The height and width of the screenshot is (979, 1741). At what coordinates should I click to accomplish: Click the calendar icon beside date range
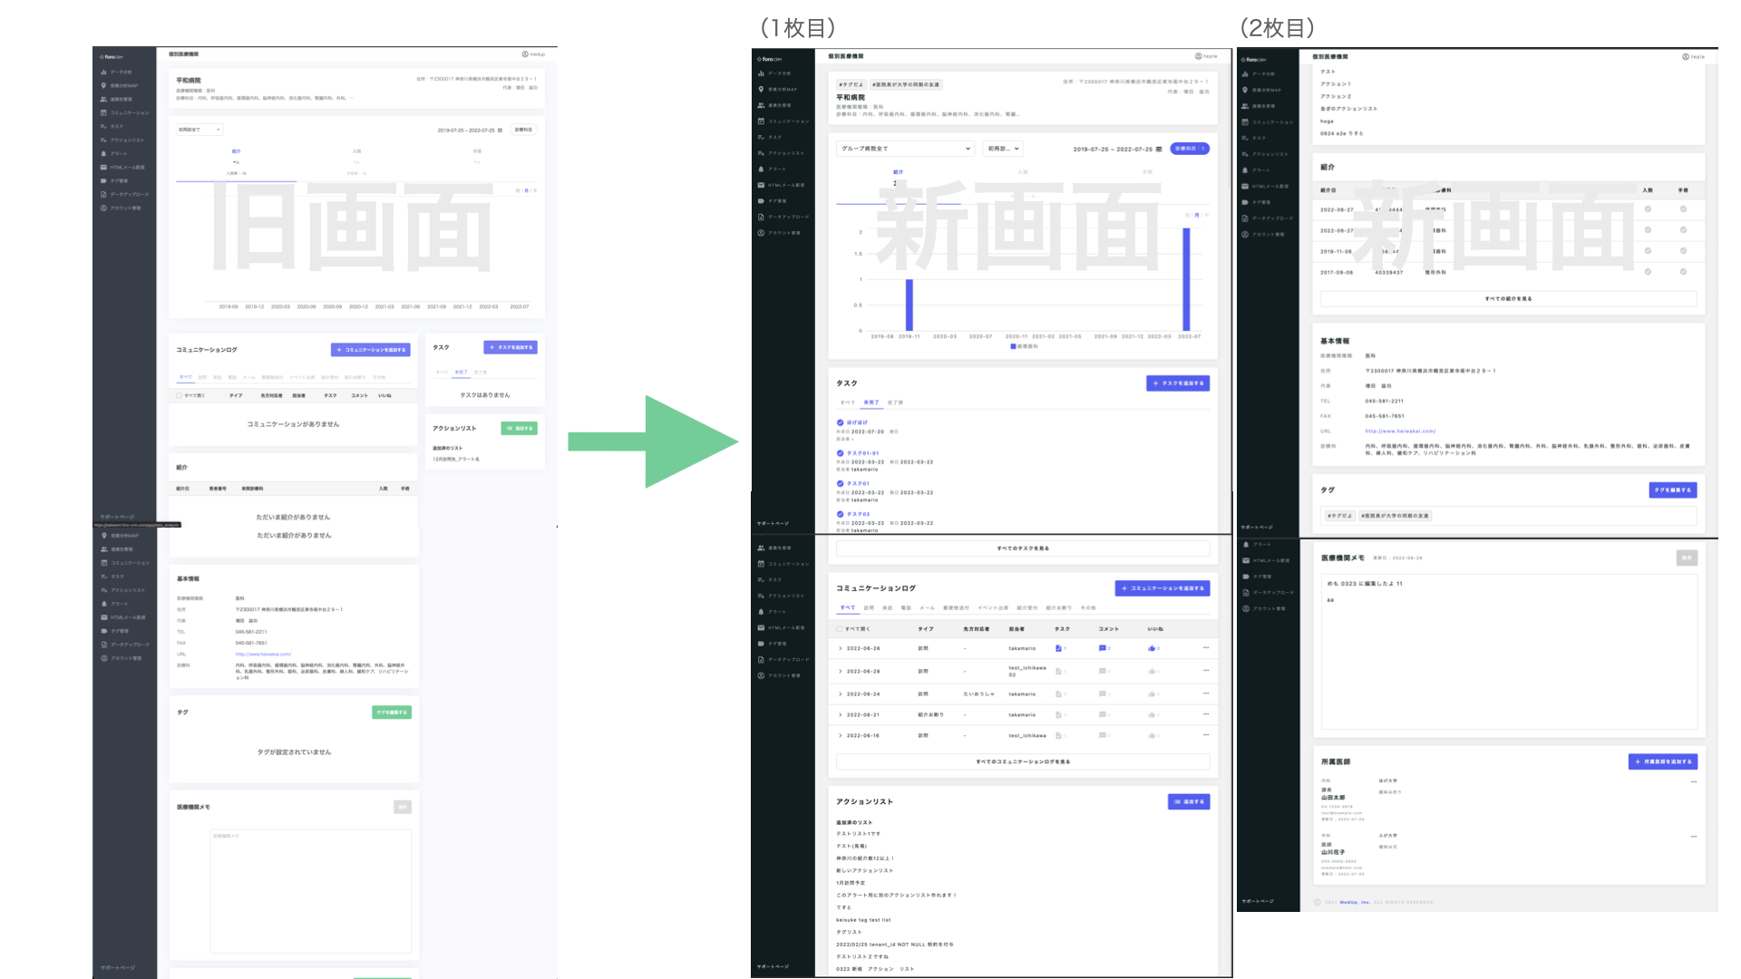(x=1159, y=149)
